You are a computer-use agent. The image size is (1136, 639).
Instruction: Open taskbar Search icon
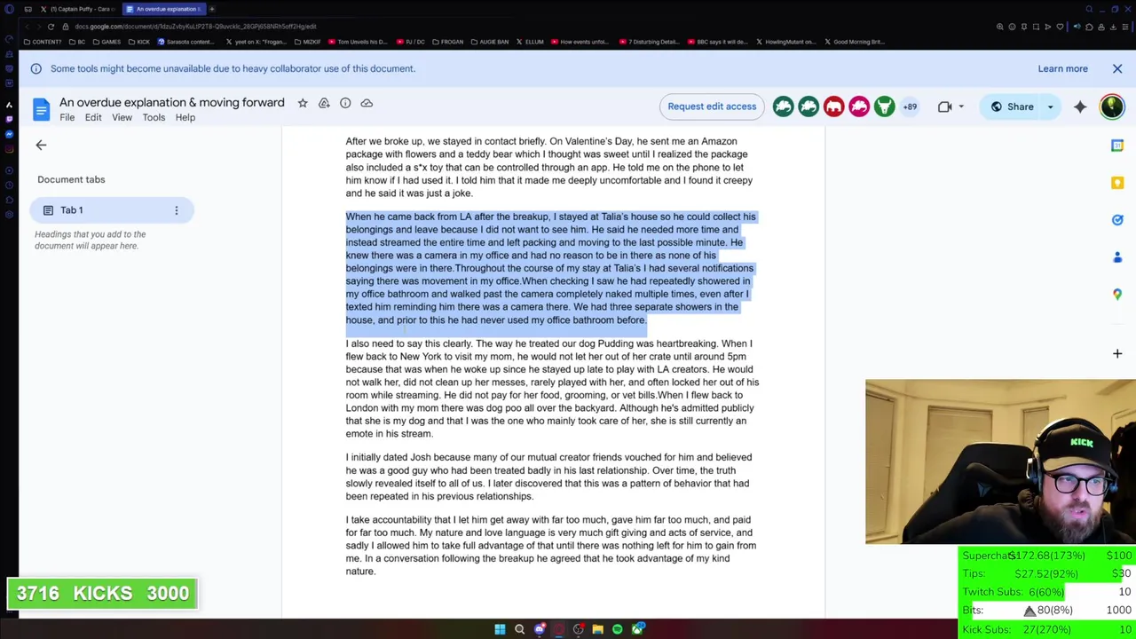click(x=519, y=629)
